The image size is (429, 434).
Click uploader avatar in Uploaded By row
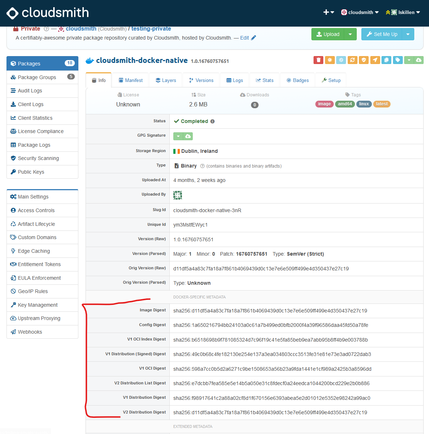(x=178, y=195)
